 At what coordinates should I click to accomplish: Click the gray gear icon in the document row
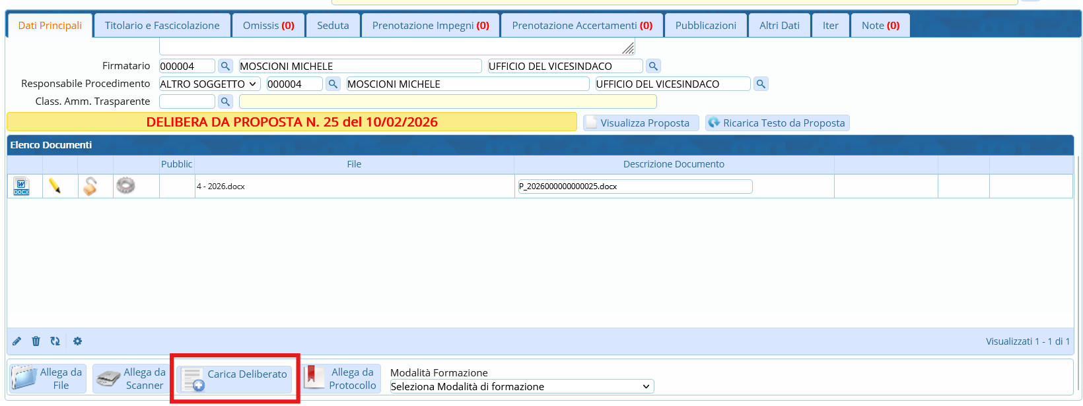[x=125, y=186]
